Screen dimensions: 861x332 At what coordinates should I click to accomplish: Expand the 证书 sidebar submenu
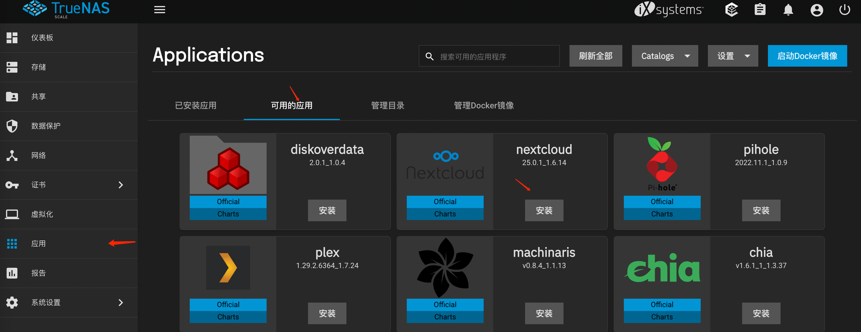(x=121, y=185)
